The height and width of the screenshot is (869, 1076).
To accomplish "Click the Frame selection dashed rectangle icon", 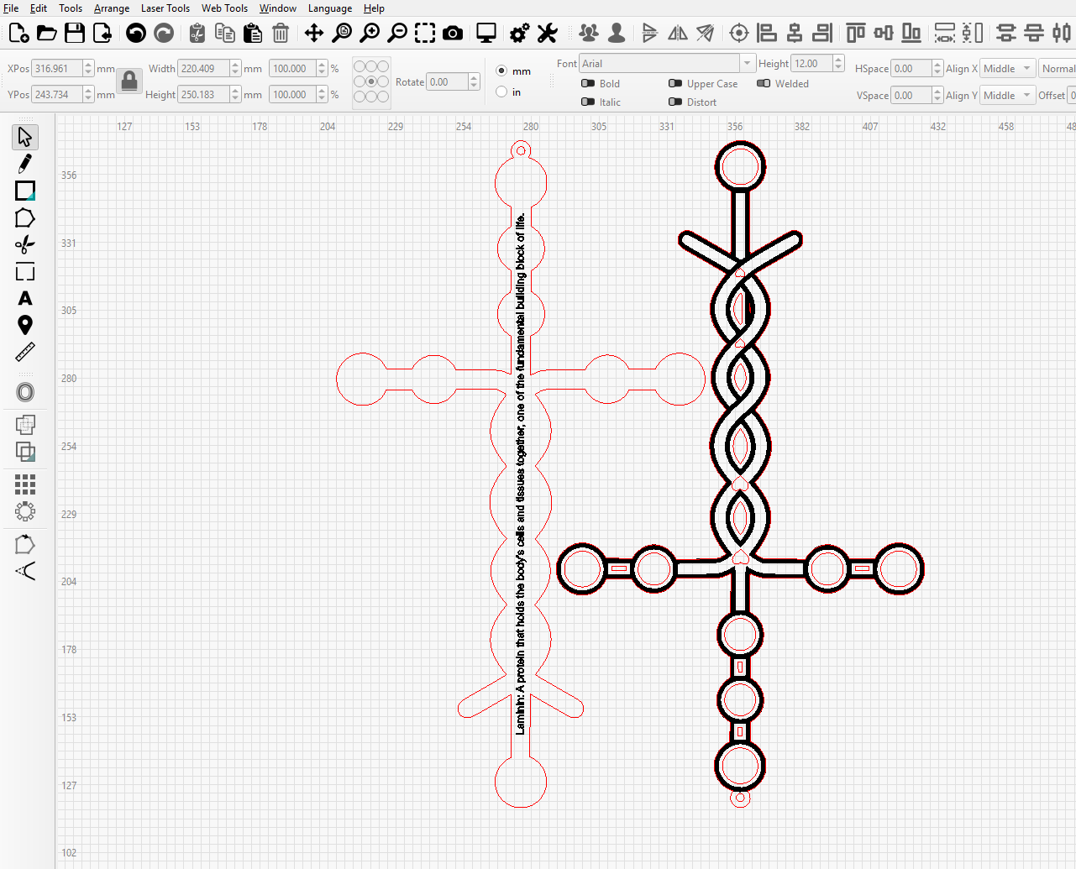I will coord(425,33).
